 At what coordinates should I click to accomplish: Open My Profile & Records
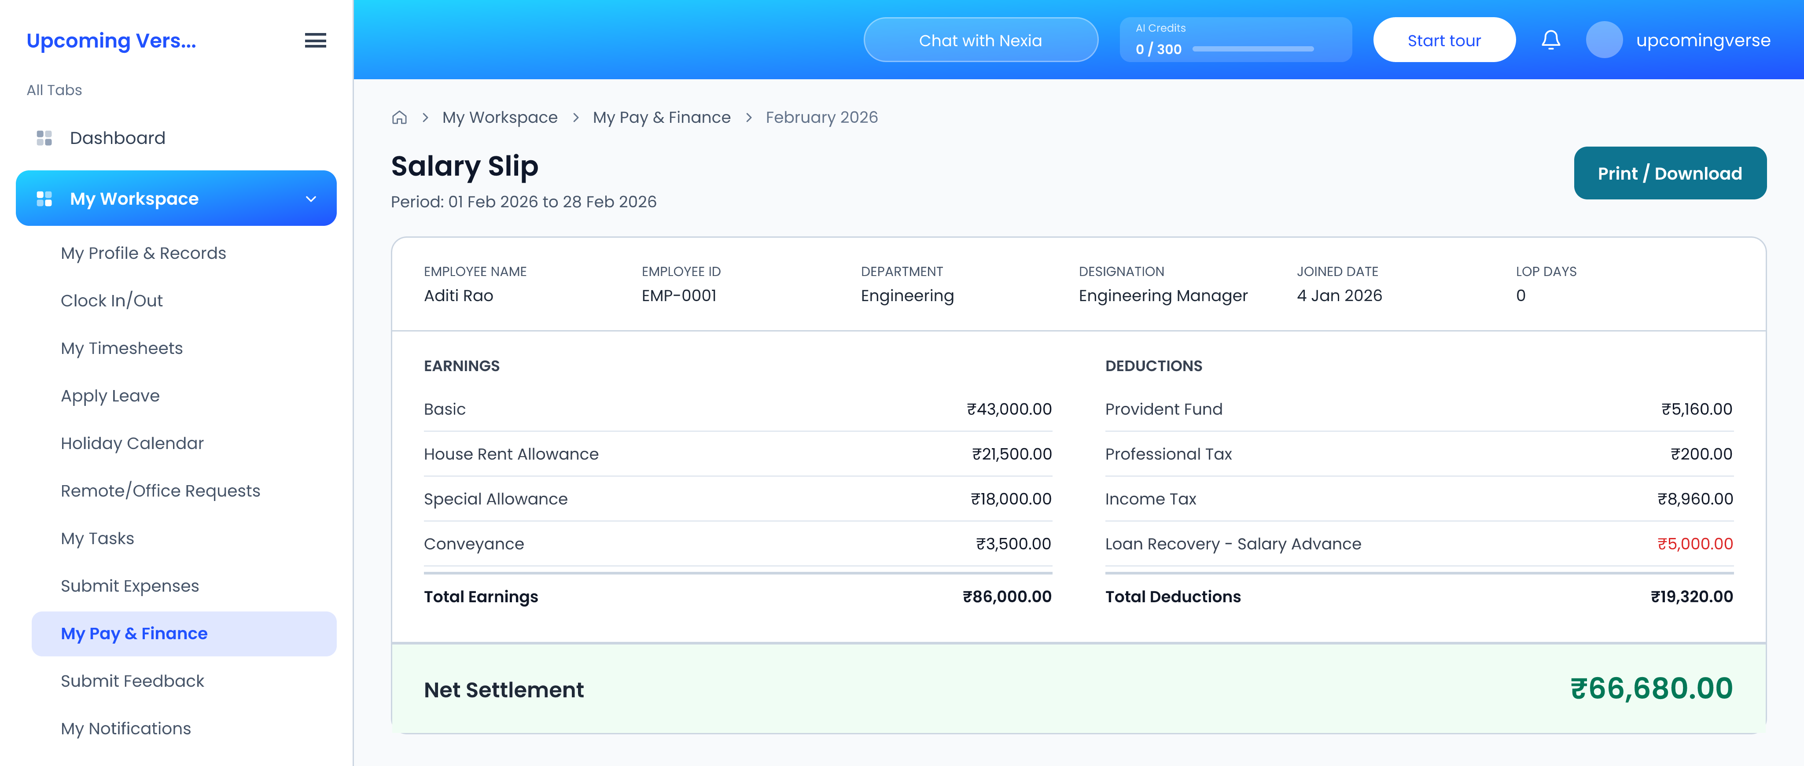pos(143,253)
